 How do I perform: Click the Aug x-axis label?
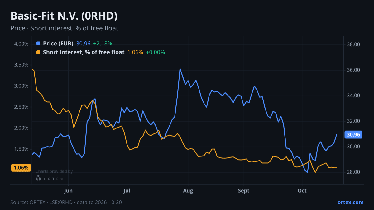[x=188, y=190]
